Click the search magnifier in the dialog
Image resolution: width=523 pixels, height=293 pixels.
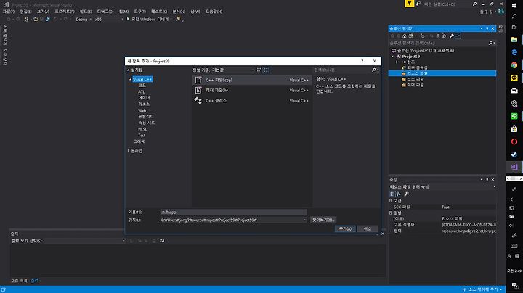(374, 70)
